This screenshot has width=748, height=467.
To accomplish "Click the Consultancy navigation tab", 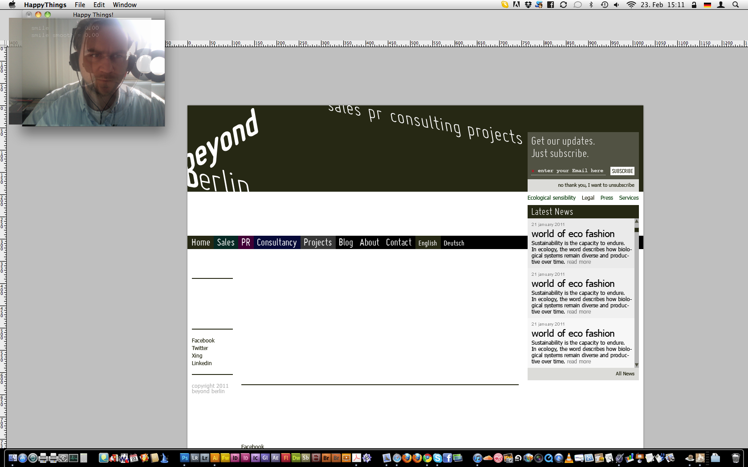I will click(276, 242).
